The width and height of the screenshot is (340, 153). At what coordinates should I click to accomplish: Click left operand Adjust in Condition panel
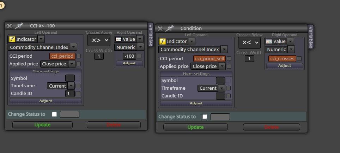pyautogui.click(x=196, y=103)
